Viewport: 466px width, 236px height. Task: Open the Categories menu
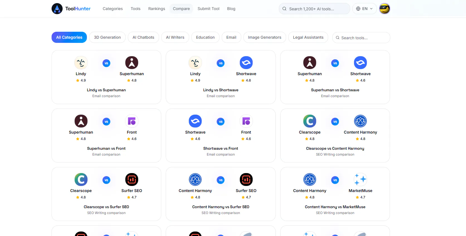[113, 9]
